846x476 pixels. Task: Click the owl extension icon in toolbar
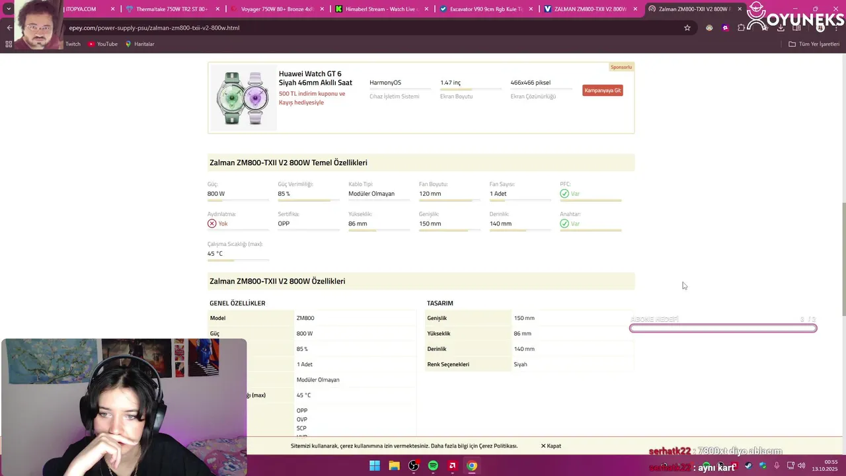coord(709,28)
